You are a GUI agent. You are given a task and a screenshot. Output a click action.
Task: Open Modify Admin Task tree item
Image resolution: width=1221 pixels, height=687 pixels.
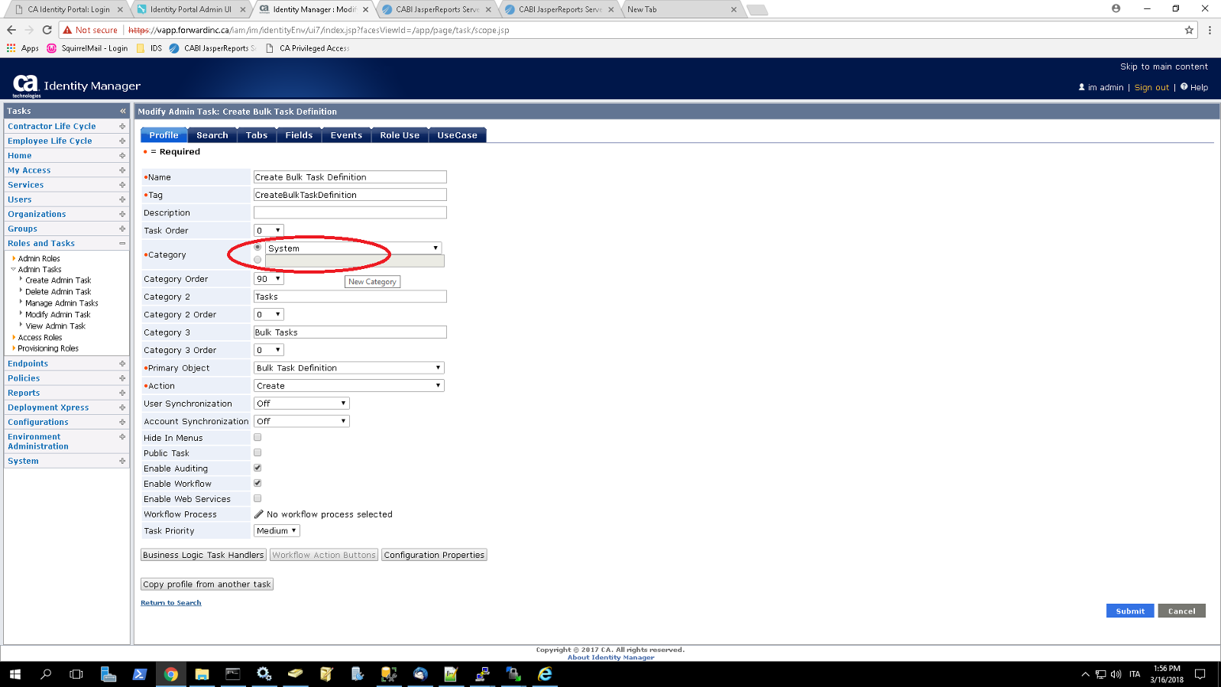point(57,314)
